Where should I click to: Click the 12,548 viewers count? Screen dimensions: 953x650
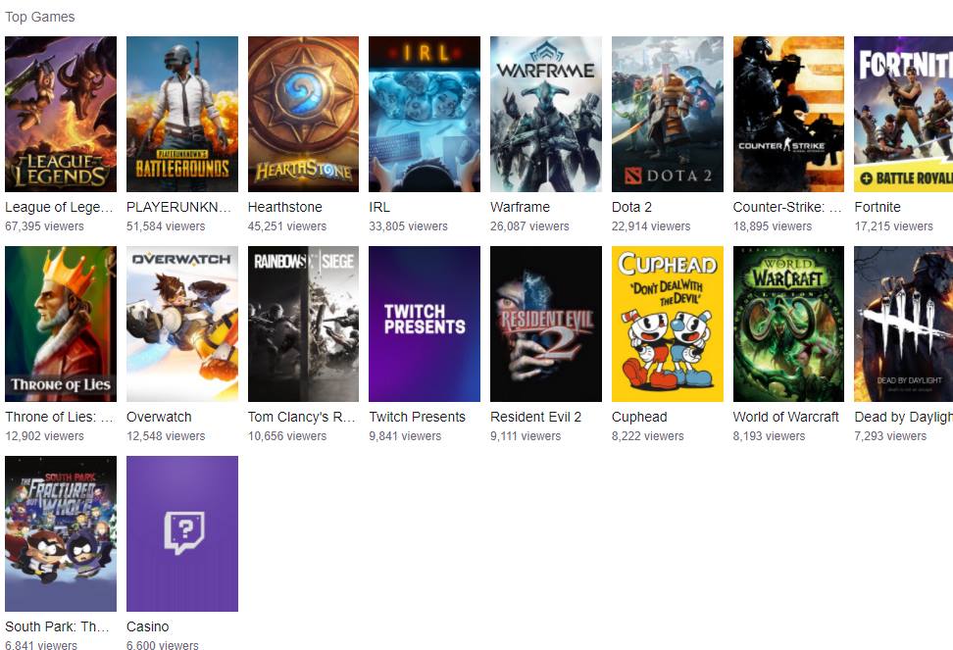166,436
